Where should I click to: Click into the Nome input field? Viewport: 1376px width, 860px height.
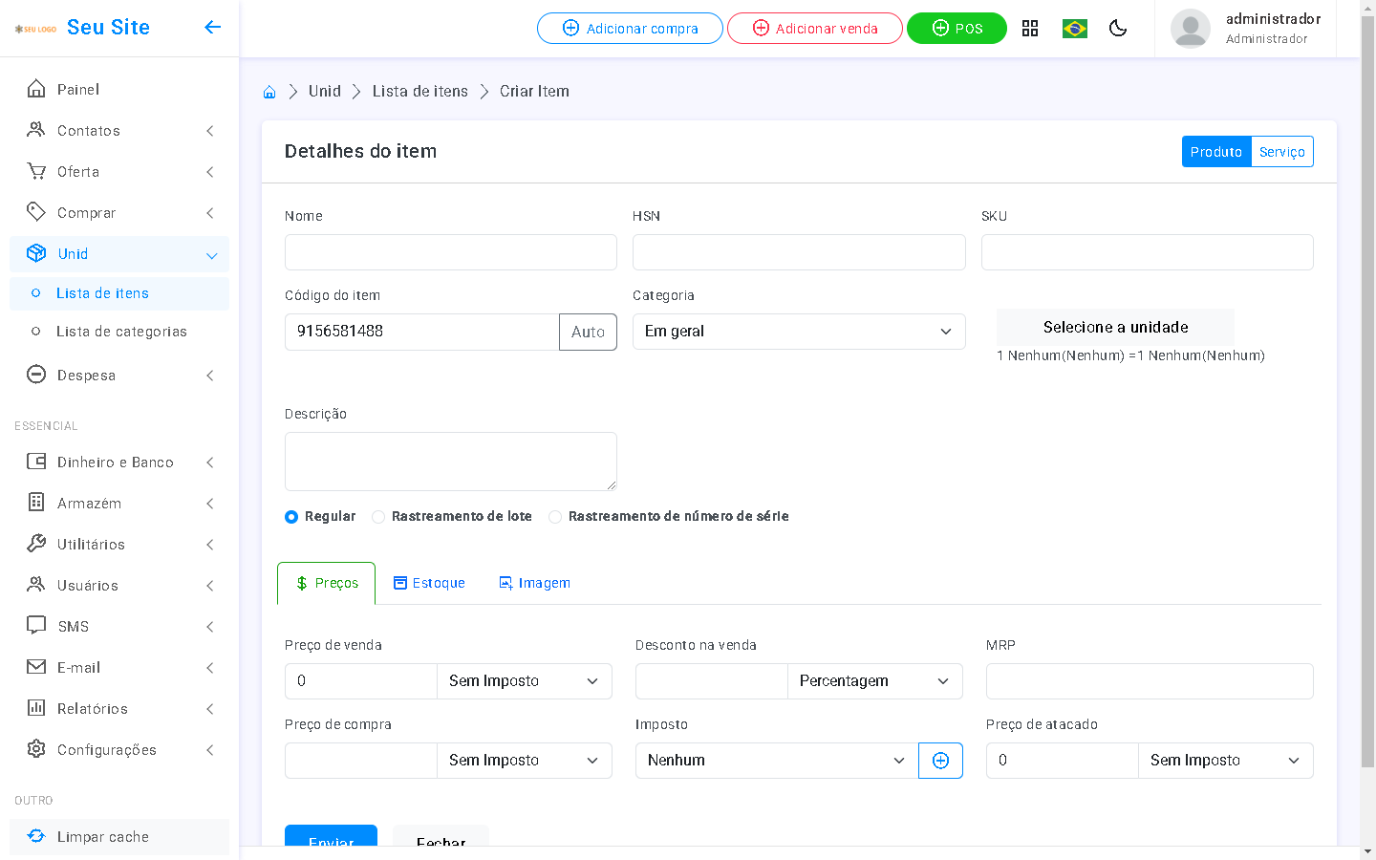pos(450,252)
